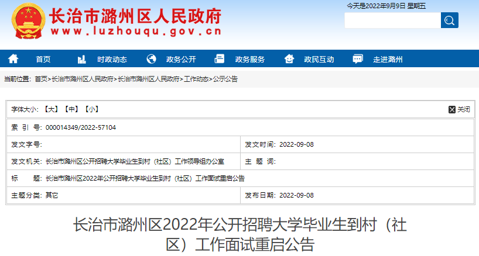Click the large article headline
479x256 pixels.
coord(240,234)
